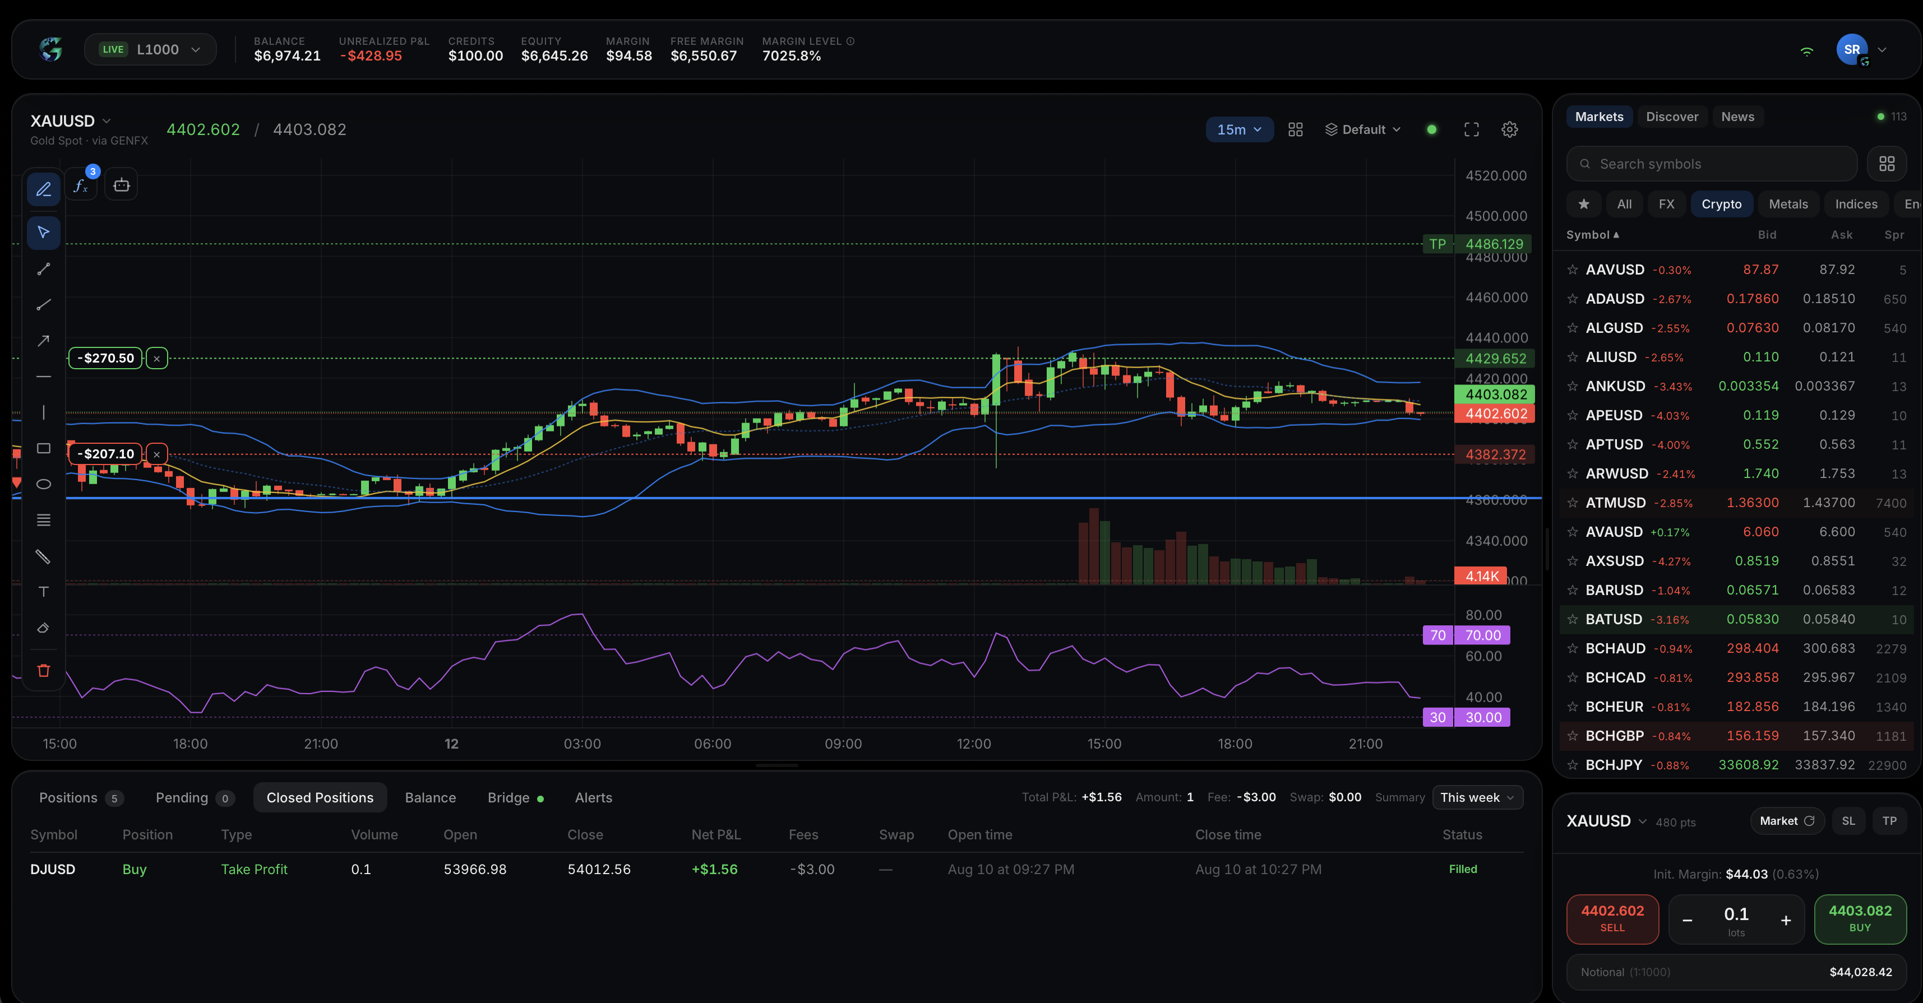The width and height of the screenshot is (1923, 1003).
Task: Expand the order panel XAUUSD symbol dropdown
Action: [1606, 821]
